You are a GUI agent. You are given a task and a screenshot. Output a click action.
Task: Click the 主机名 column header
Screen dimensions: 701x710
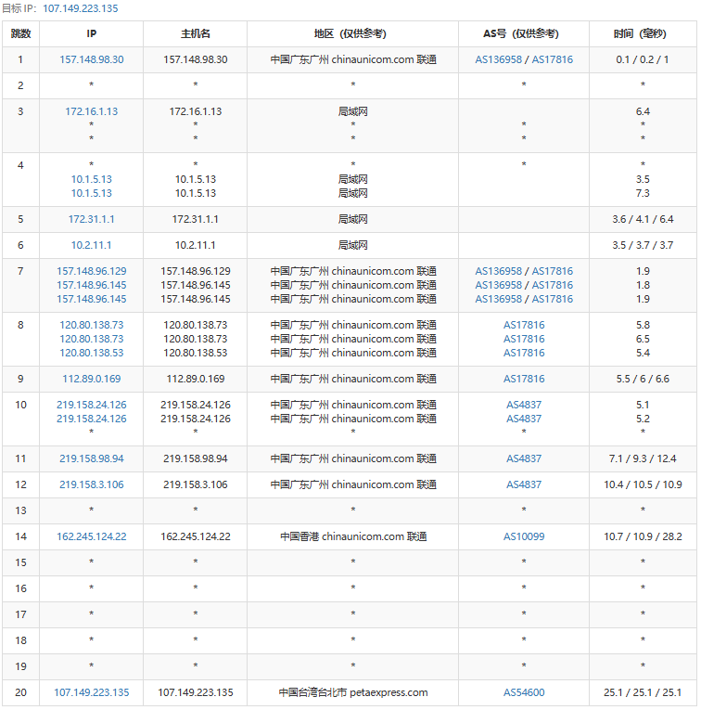click(196, 33)
